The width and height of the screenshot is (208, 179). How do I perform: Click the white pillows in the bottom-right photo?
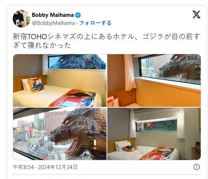(x=122, y=145)
